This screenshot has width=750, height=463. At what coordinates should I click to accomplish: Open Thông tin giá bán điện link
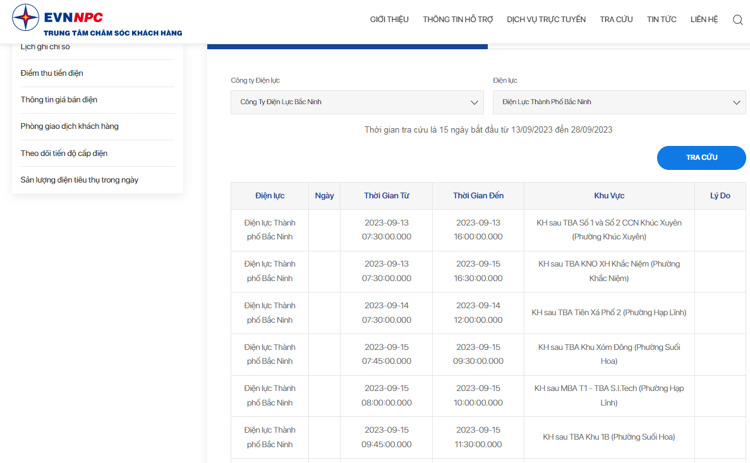59,100
